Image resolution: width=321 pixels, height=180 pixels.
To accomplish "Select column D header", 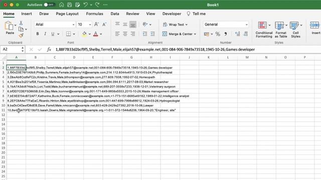I will [74, 57].
